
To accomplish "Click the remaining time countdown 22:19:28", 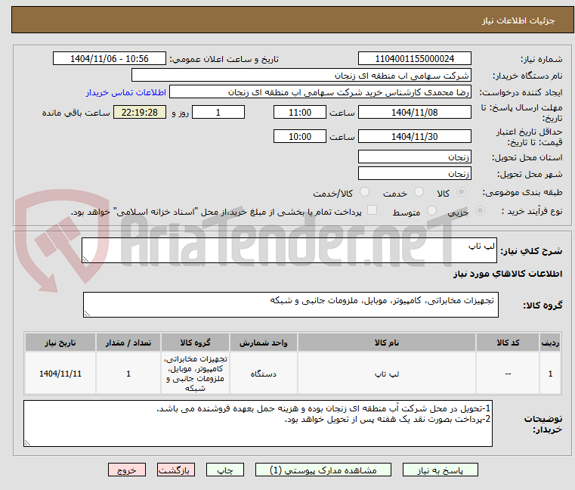I will point(139,112).
